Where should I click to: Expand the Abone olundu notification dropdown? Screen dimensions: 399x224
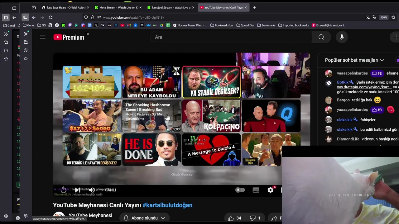(144, 218)
